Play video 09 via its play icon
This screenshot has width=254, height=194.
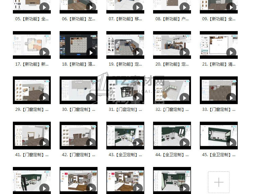tap(231, 7)
